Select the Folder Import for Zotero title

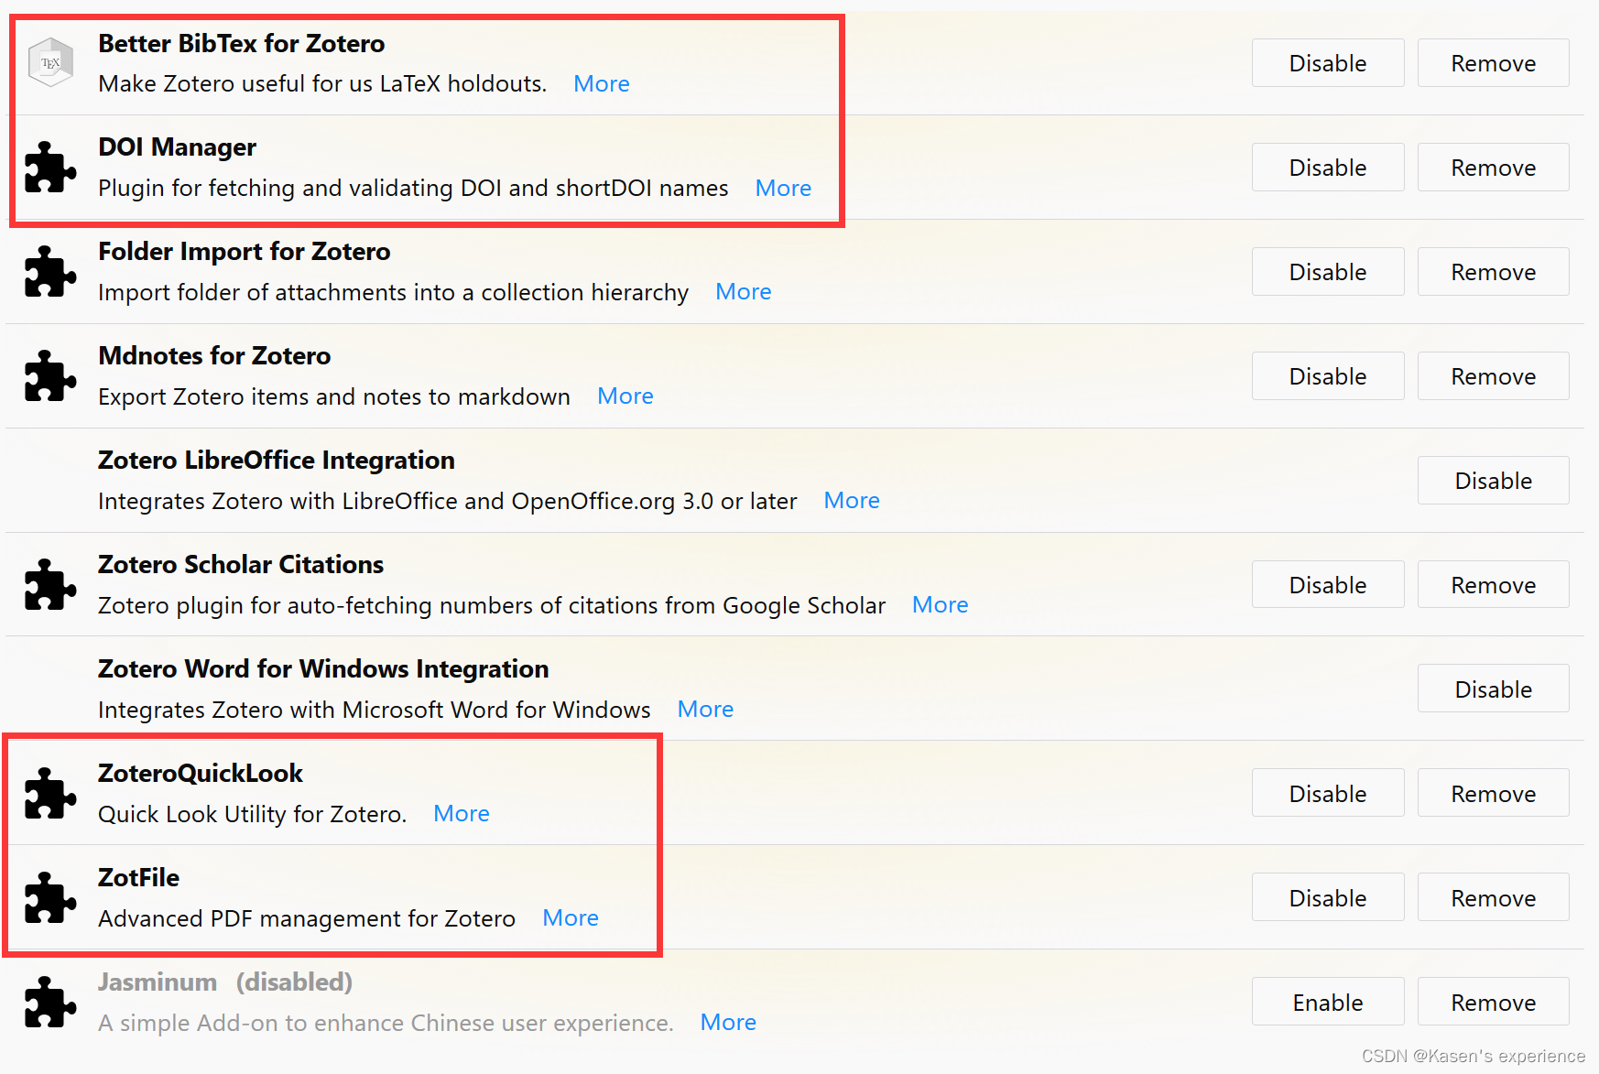245,251
